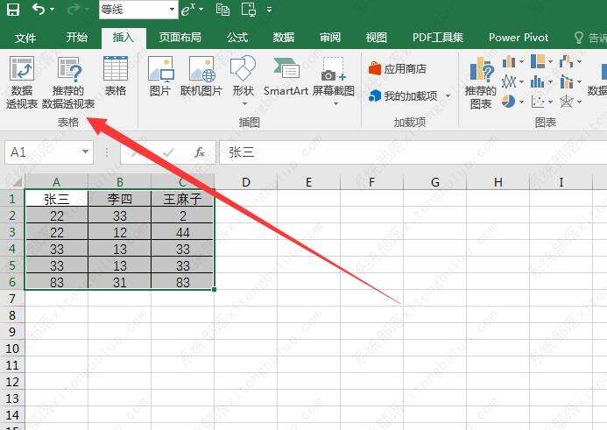Switch to the 数据 tab
607x430 pixels.
tap(284, 37)
